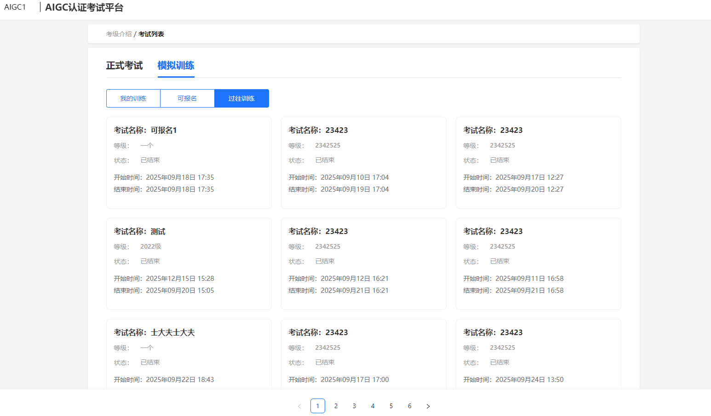Image resolution: width=711 pixels, height=416 pixels.
Task: Open the 23423 card starting 2025年09月11日 16:58
Action: pyautogui.click(x=539, y=264)
